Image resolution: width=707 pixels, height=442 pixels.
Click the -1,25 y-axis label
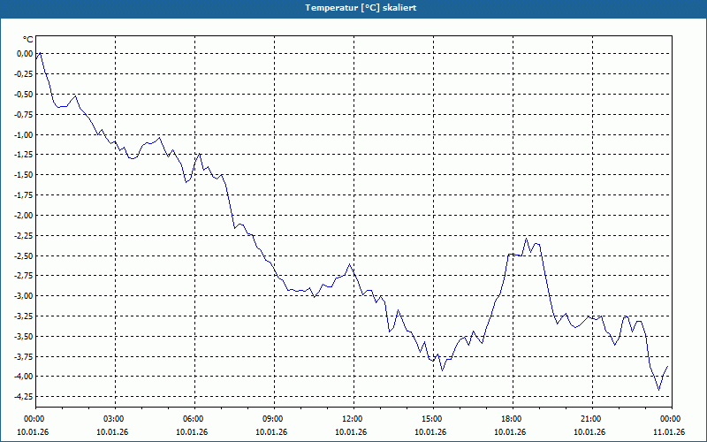click(x=24, y=155)
